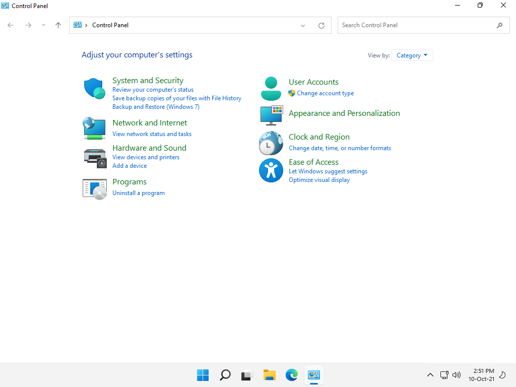Open the View by Category dropdown
516x387 pixels.
pos(412,55)
